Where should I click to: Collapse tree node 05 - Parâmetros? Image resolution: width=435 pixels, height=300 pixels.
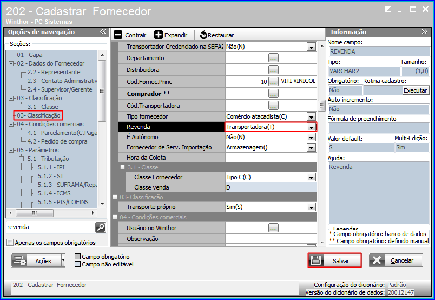11,150
